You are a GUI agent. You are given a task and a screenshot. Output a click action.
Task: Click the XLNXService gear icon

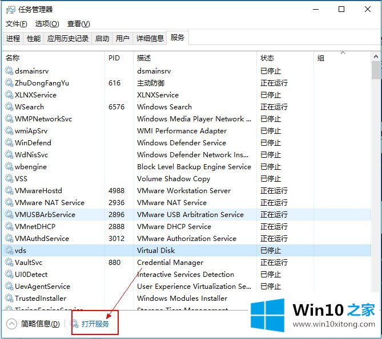pos(9,95)
